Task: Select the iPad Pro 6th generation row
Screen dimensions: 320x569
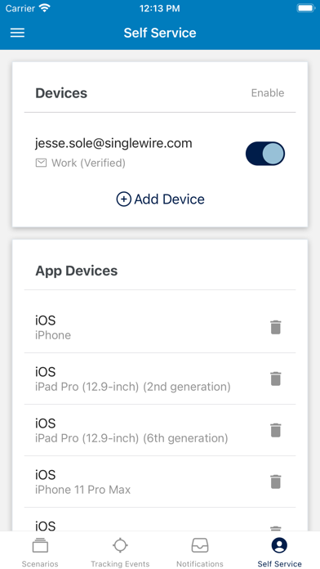Action: (x=160, y=430)
